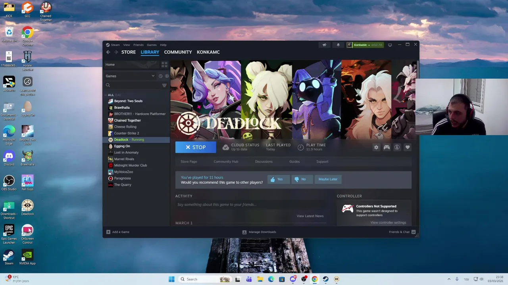Select Lost in Anomaly
Viewport: 508px width, 285px height.
click(x=137, y=152)
